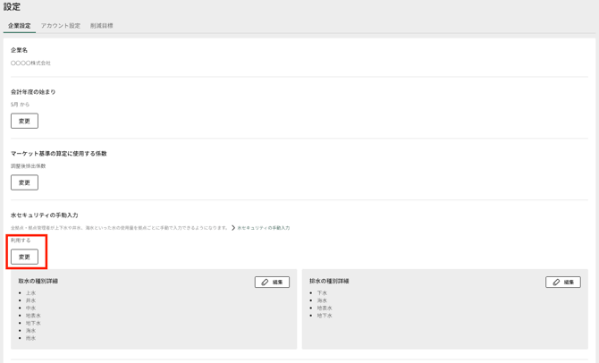Switch to the 企業設定 tab

click(20, 26)
